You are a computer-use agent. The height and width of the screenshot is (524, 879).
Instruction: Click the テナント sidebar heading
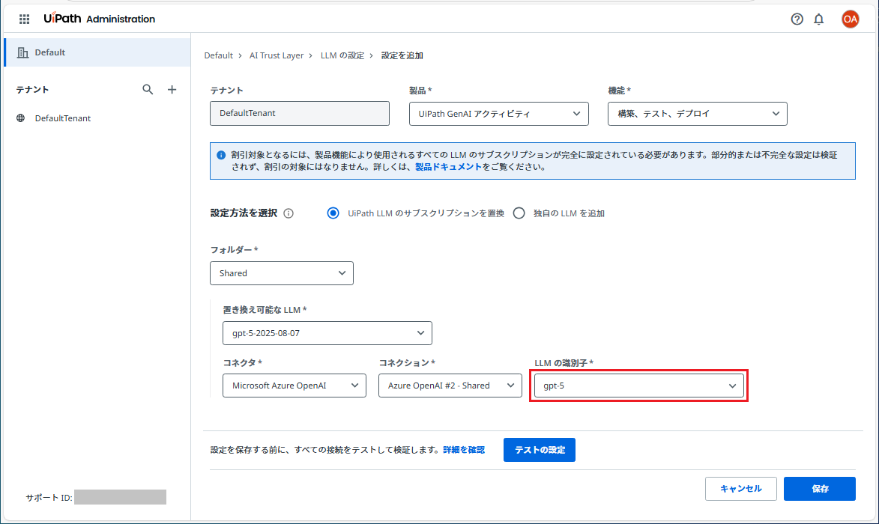tap(32, 90)
